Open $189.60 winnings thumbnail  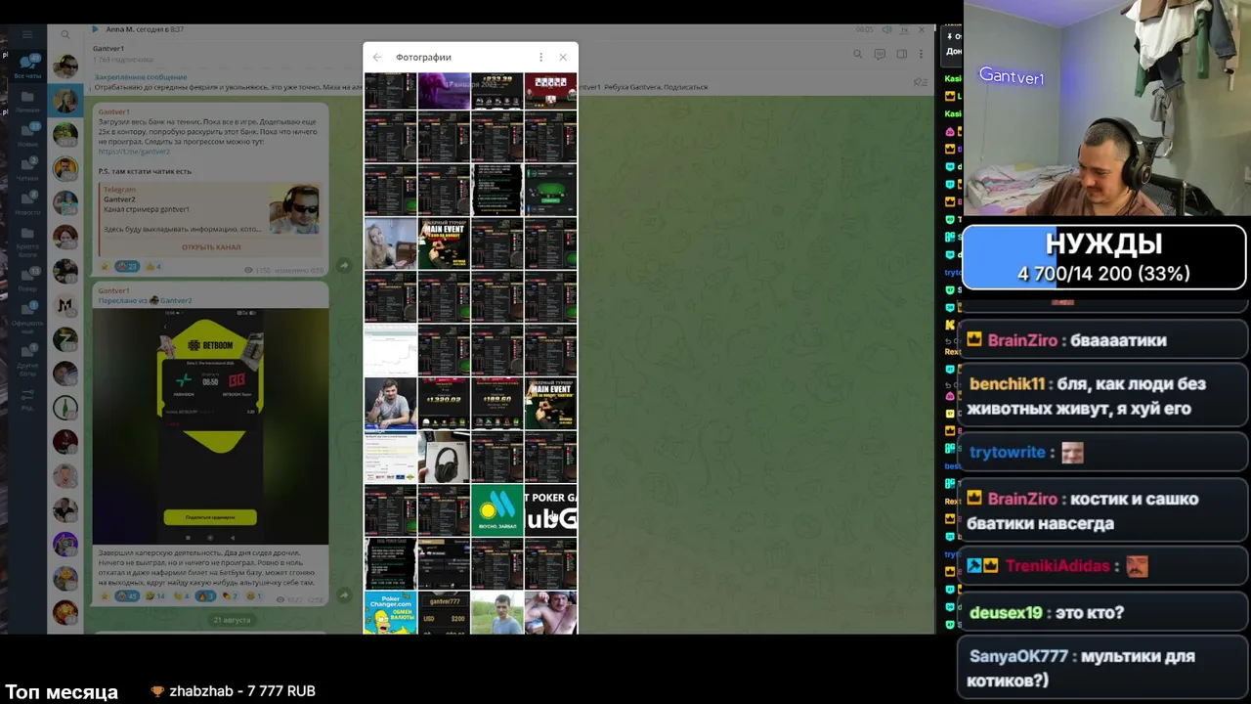496,404
